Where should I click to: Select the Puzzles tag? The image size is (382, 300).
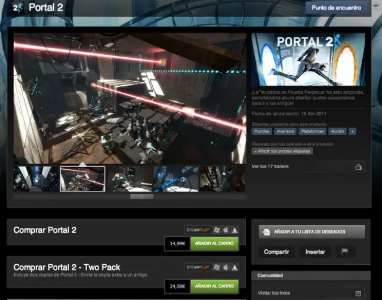point(262,131)
